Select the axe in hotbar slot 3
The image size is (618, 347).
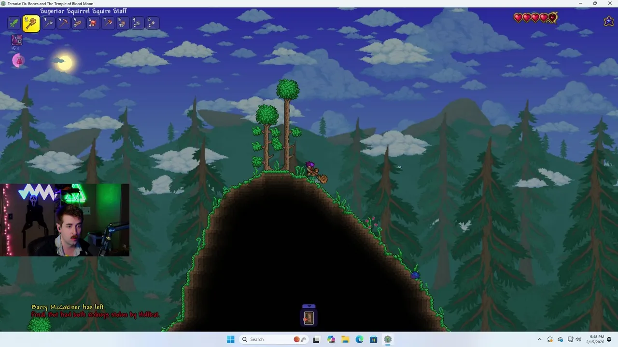(x=48, y=23)
